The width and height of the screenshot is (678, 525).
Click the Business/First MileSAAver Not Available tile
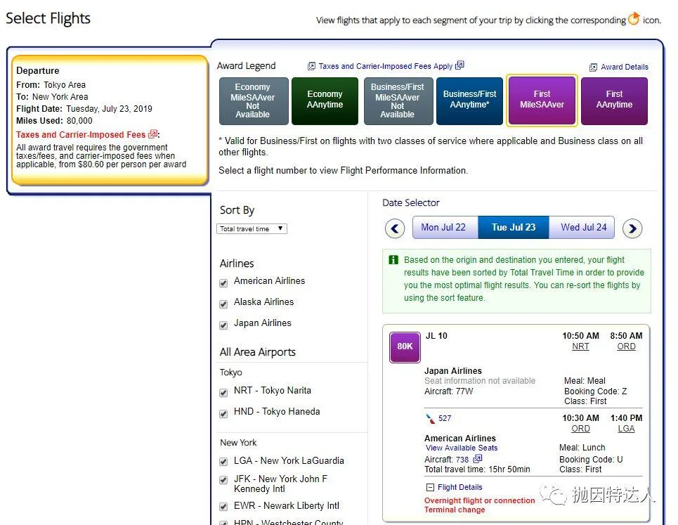[x=398, y=101]
